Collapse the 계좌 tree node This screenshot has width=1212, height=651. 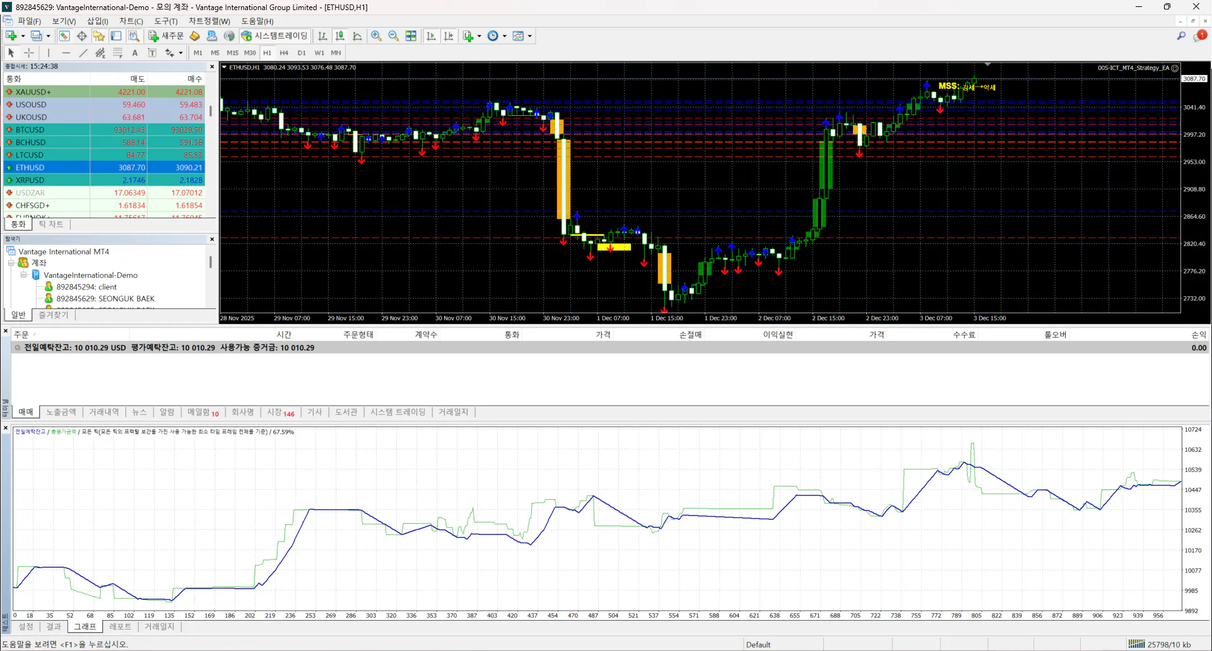point(11,263)
